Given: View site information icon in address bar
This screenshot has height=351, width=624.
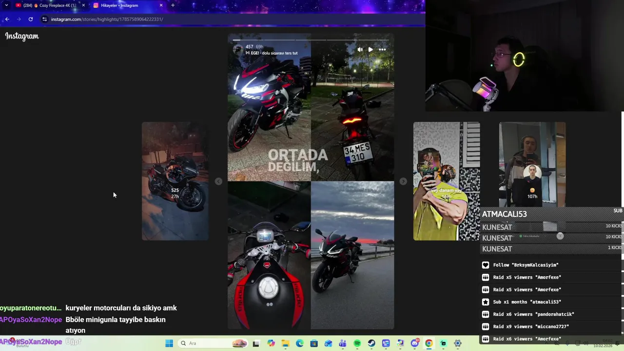Looking at the screenshot, I should (45, 19).
